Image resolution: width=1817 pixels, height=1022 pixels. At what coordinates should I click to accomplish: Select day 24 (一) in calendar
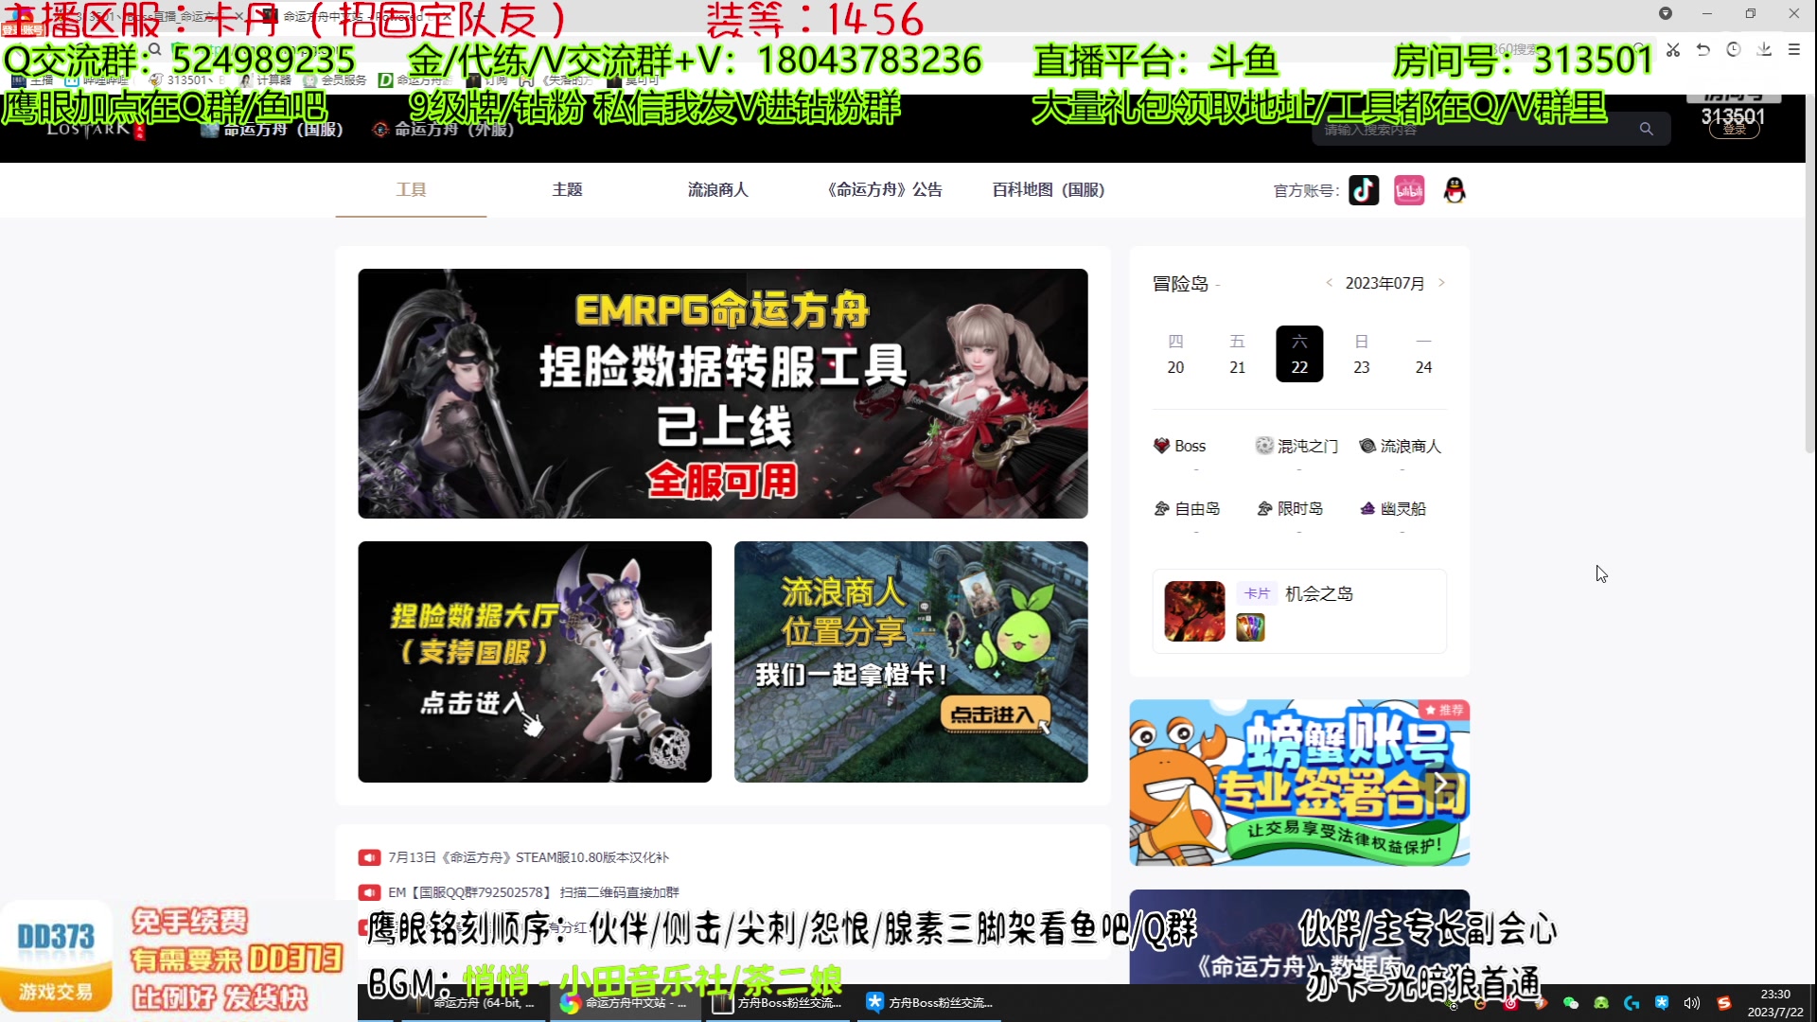point(1423,354)
